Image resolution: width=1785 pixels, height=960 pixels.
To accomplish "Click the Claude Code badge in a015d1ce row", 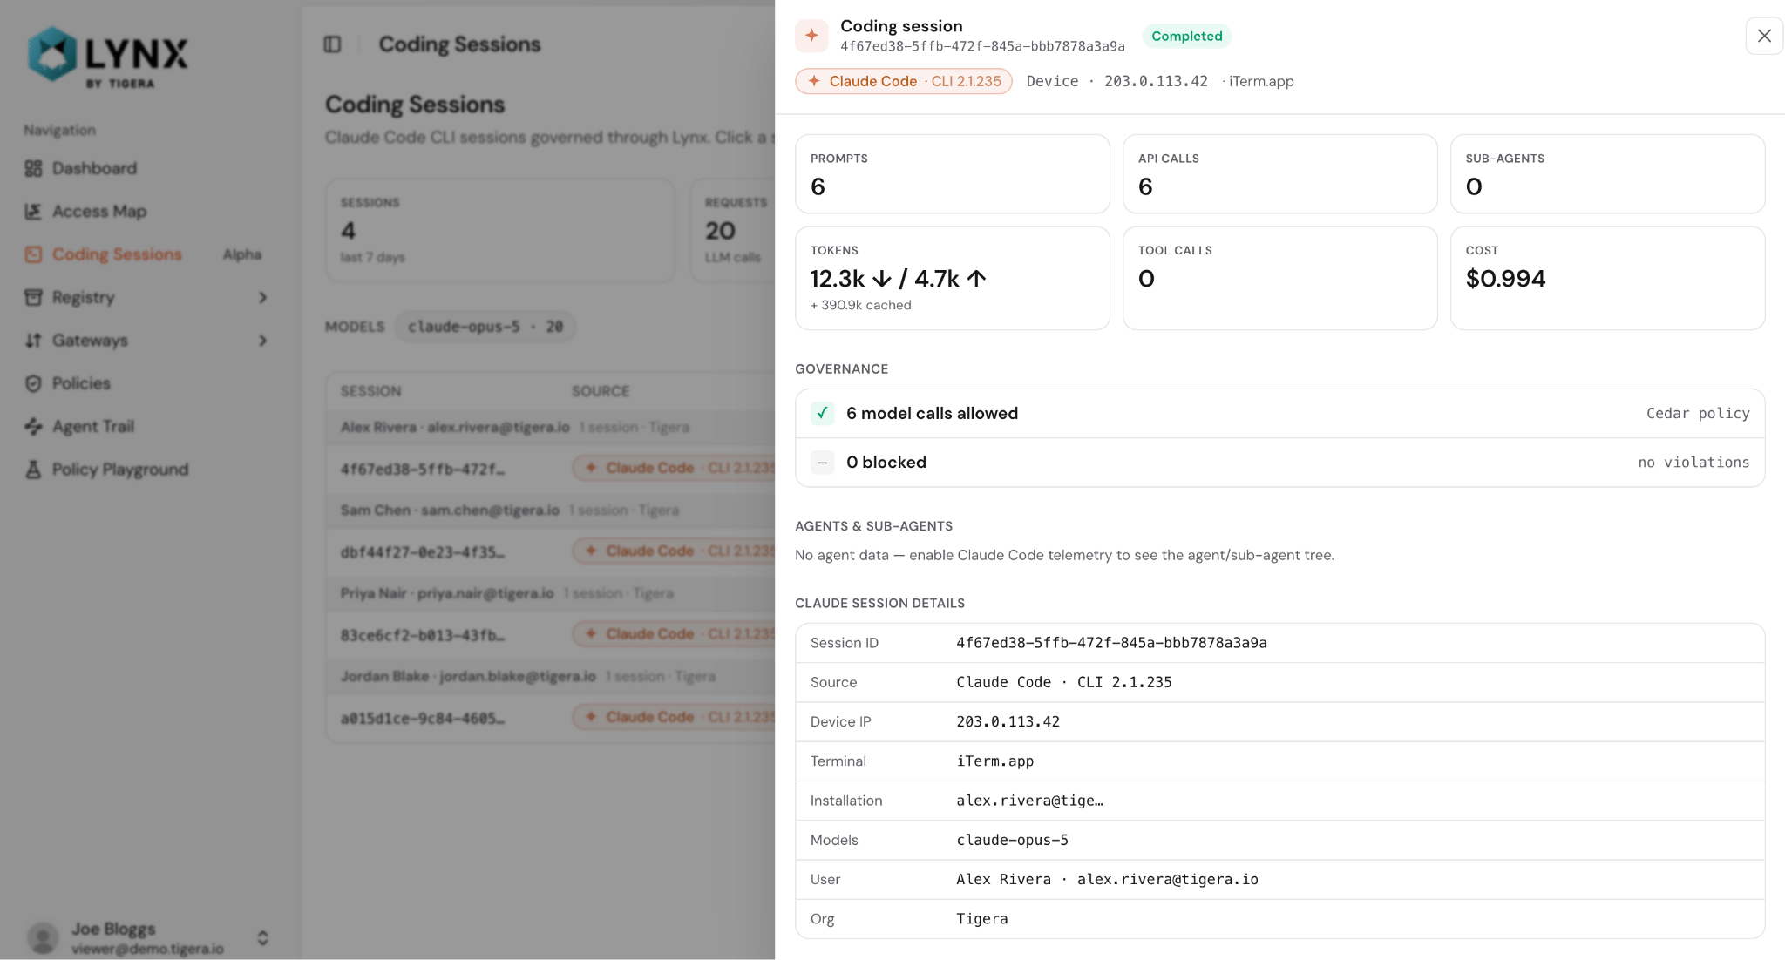I will [x=674, y=718].
